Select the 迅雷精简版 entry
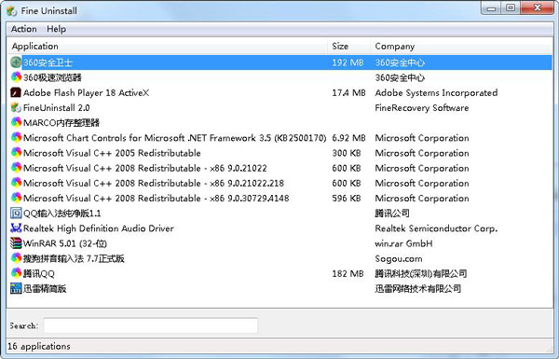The width and height of the screenshot is (559, 359). [45, 288]
